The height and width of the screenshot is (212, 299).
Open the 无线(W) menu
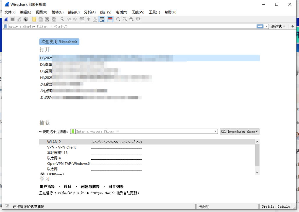(x=138, y=12)
